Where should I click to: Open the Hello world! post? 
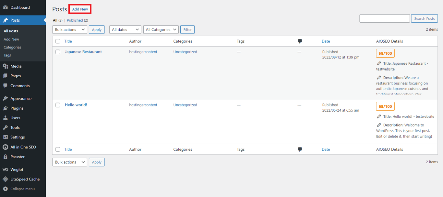click(76, 105)
